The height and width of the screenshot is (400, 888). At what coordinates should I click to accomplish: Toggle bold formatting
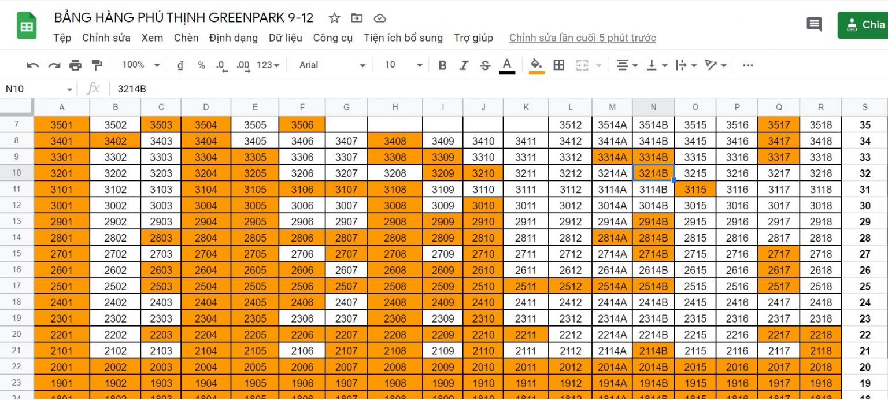(x=442, y=65)
